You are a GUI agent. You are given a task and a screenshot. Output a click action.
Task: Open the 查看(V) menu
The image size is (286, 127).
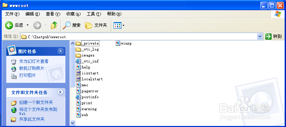[x=53, y=14]
